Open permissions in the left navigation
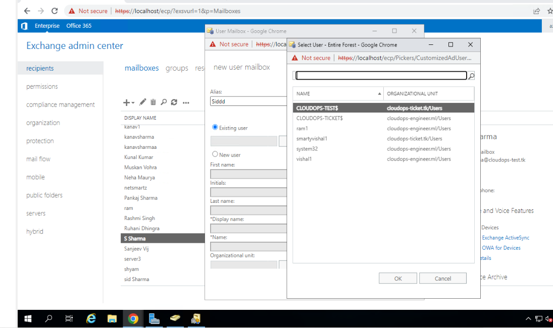The height and width of the screenshot is (328, 553). pyautogui.click(x=42, y=87)
